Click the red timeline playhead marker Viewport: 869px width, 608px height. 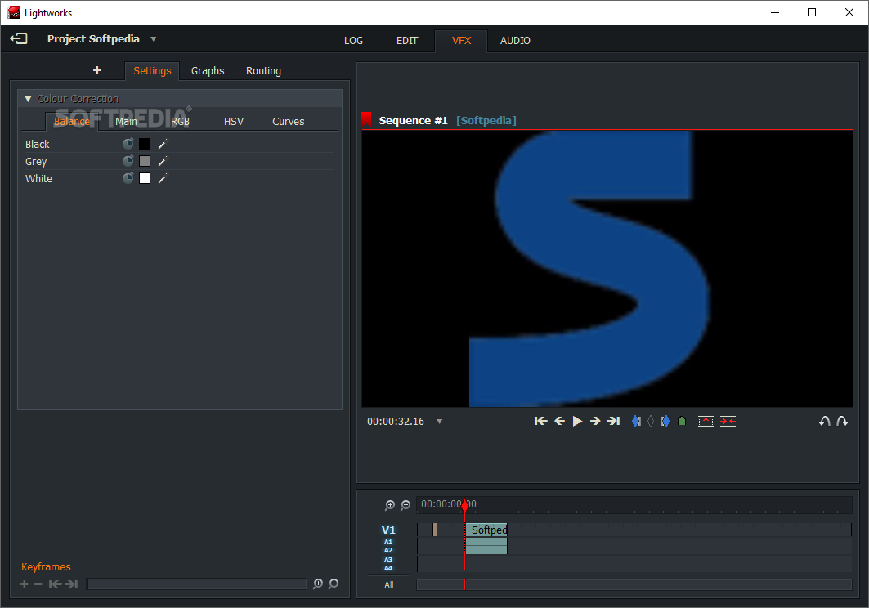point(465,505)
